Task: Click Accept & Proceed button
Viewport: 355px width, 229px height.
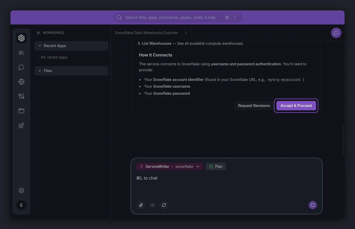Action: pyautogui.click(x=296, y=106)
